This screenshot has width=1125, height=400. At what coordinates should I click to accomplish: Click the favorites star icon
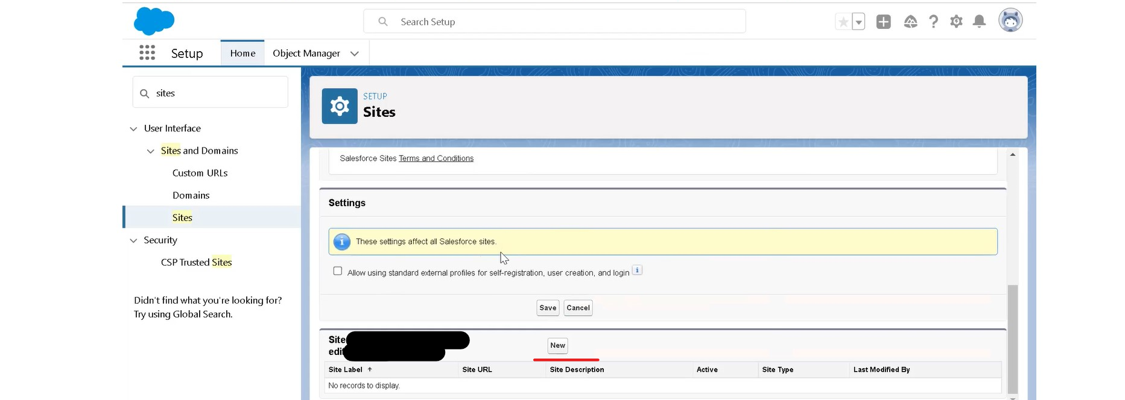pos(843,22)
